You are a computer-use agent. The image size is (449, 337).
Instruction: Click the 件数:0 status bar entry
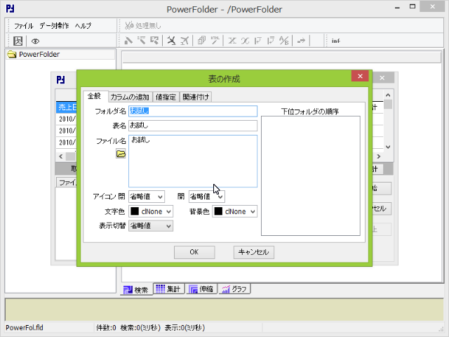(x=106, y=328)
